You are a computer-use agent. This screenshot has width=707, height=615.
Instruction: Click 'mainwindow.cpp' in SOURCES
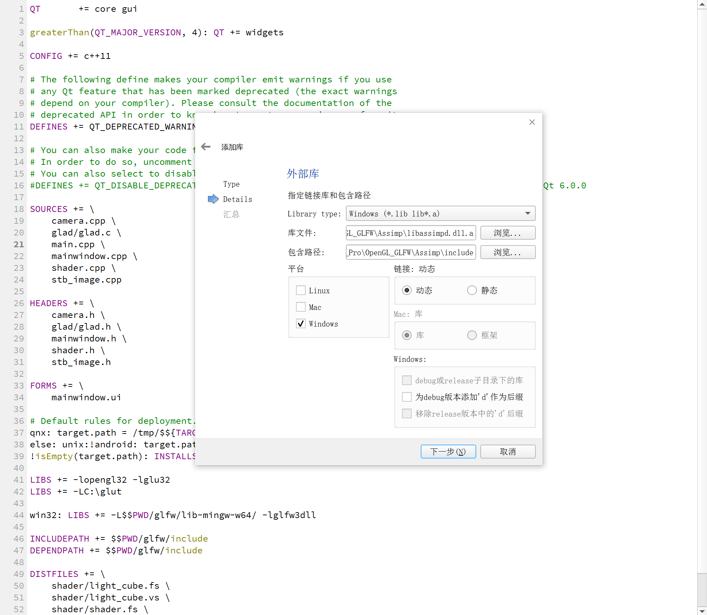pos(89,256)
